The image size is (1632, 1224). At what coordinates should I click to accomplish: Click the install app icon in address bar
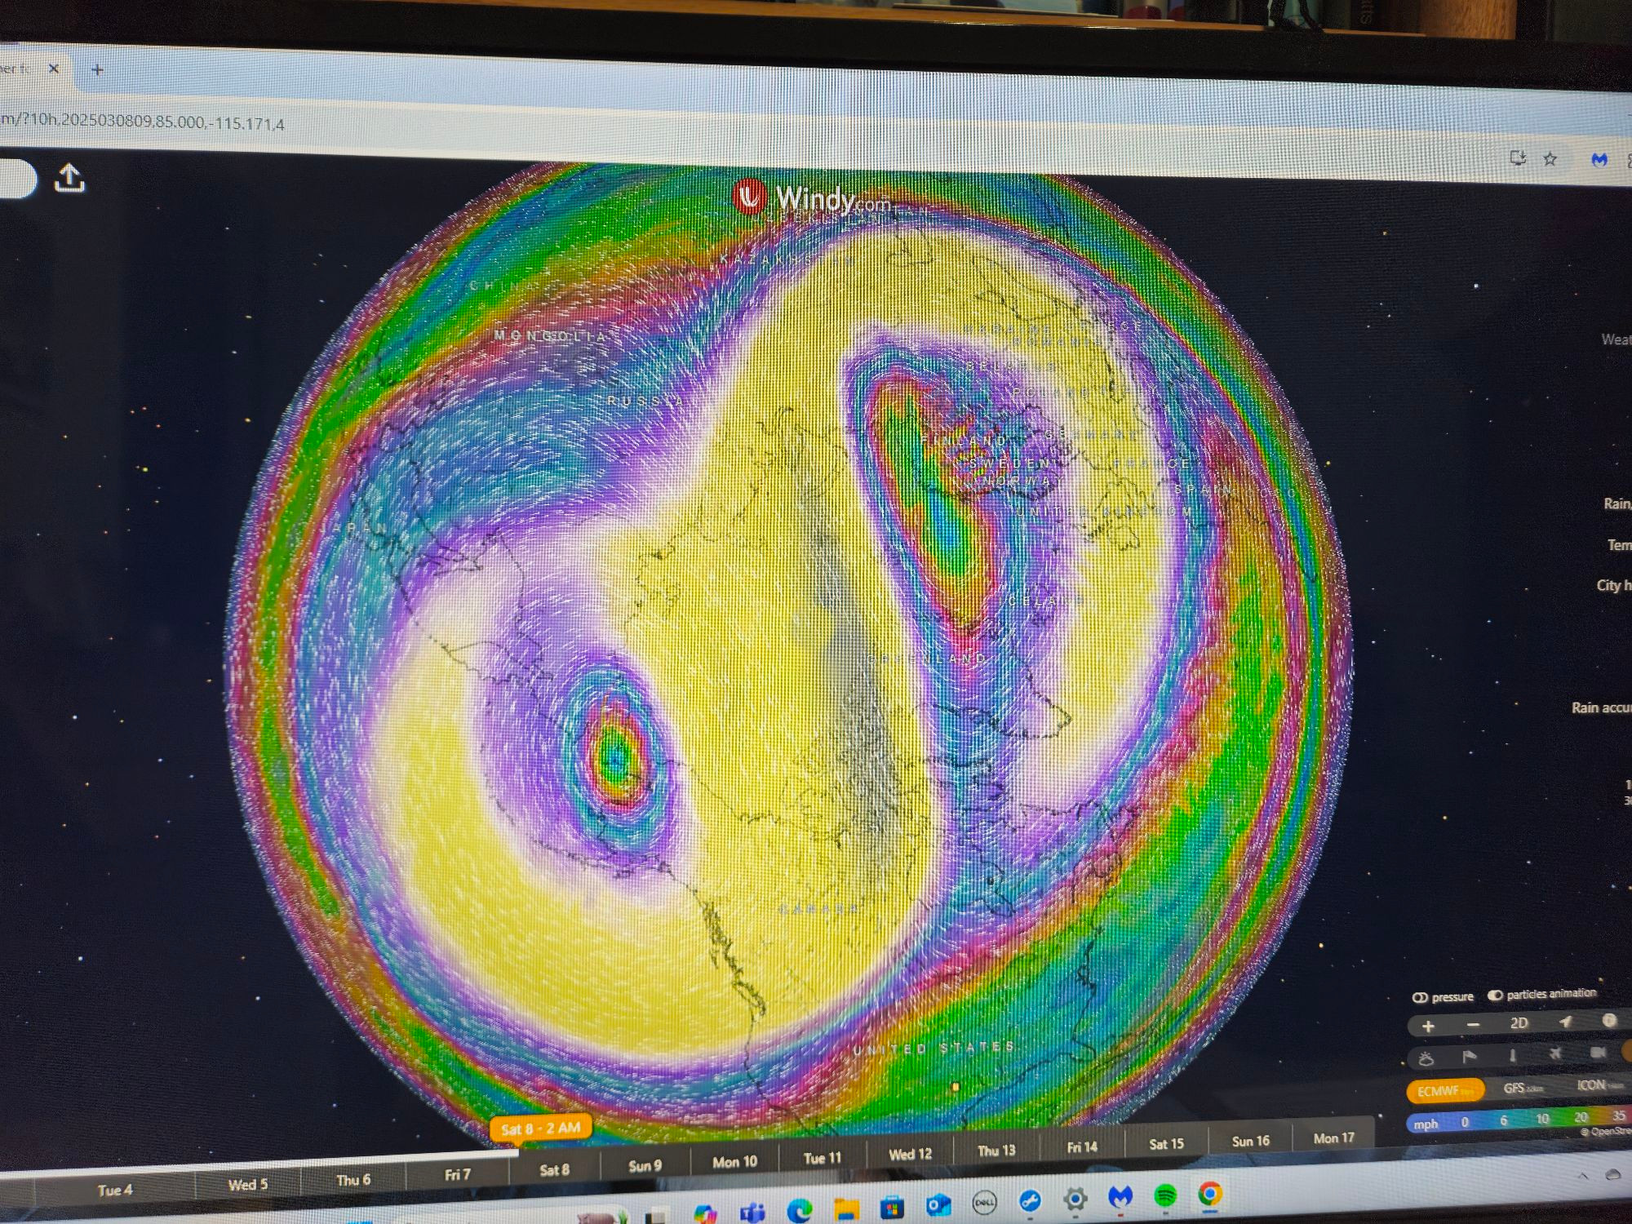(x=1517, y=158)
